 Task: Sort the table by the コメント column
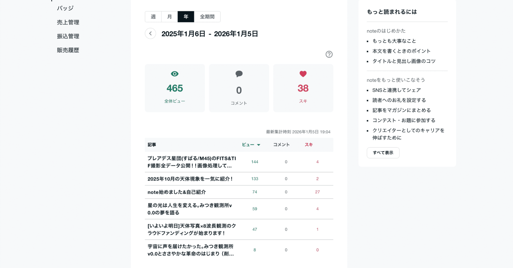(x=281, y=145)
